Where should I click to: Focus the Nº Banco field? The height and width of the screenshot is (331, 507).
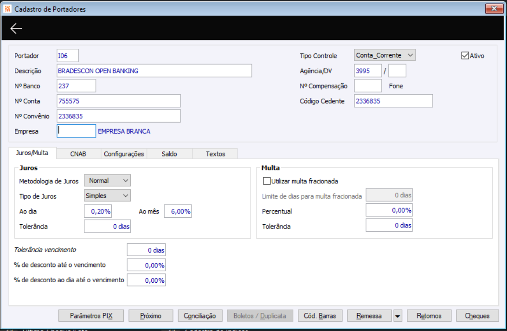click(77, 86)
